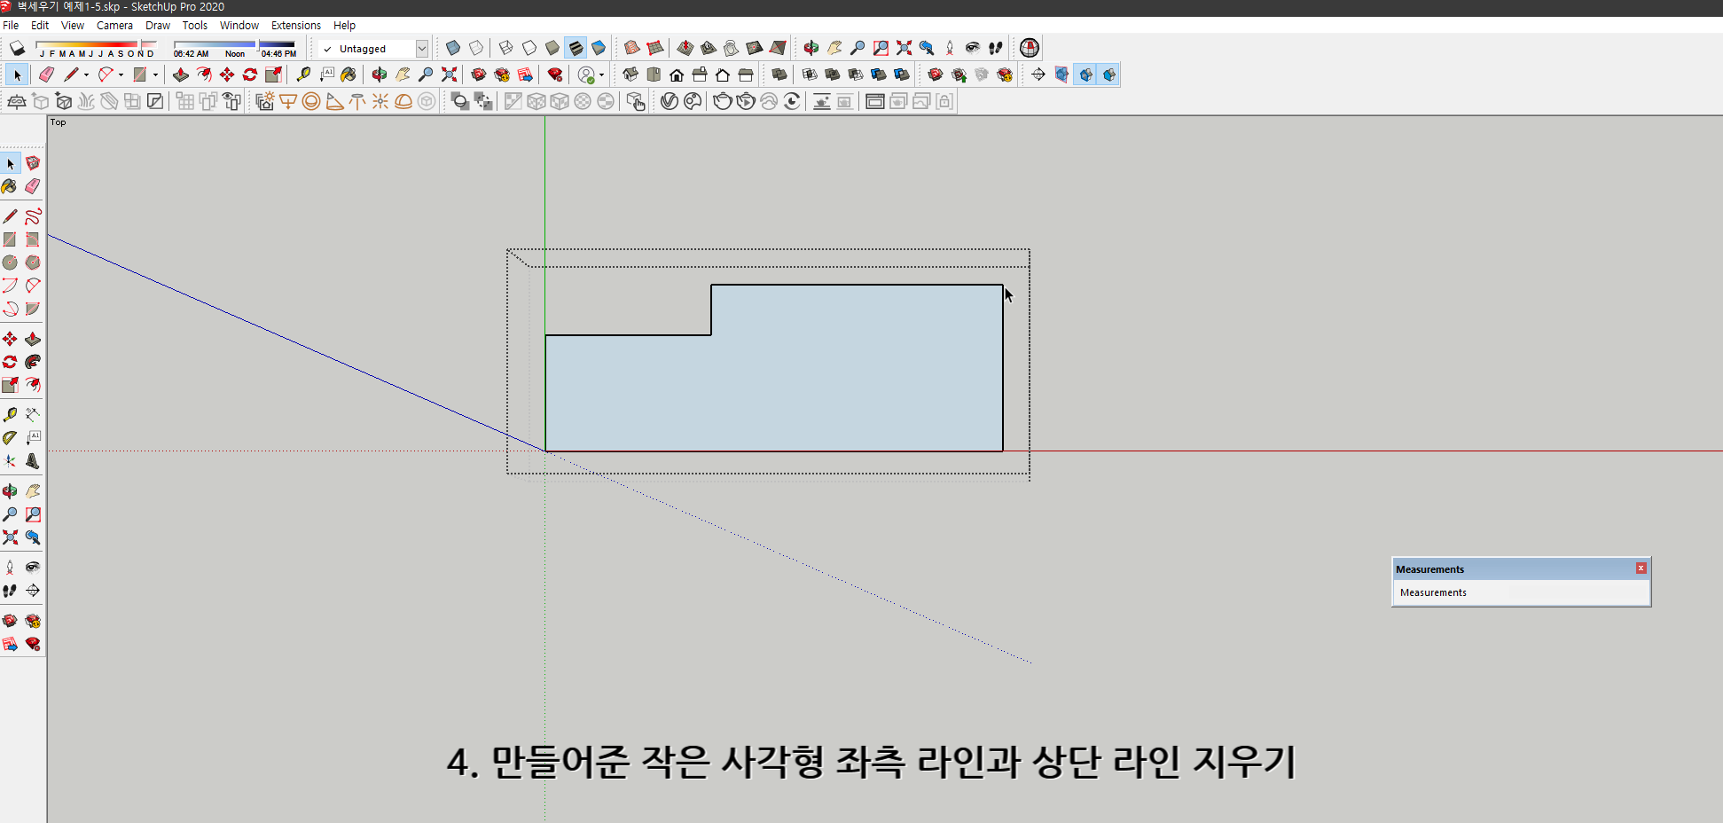Open the Camera menu
The height and width of the screenshot is (823, 1723).
(114, 25)
